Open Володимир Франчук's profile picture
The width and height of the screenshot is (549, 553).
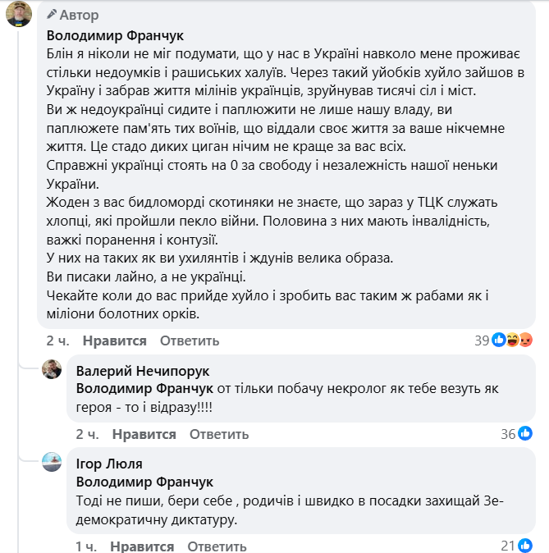pos(19,14)
